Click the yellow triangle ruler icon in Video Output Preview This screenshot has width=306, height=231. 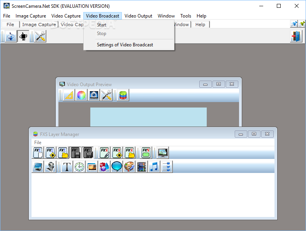69,95
